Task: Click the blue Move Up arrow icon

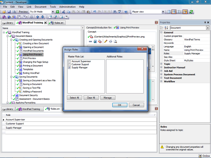Action: pos(38,17)
